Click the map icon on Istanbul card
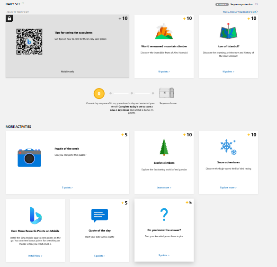Image resolution: width=277 pixels, height=267 pixels. (x=228, y=31)
